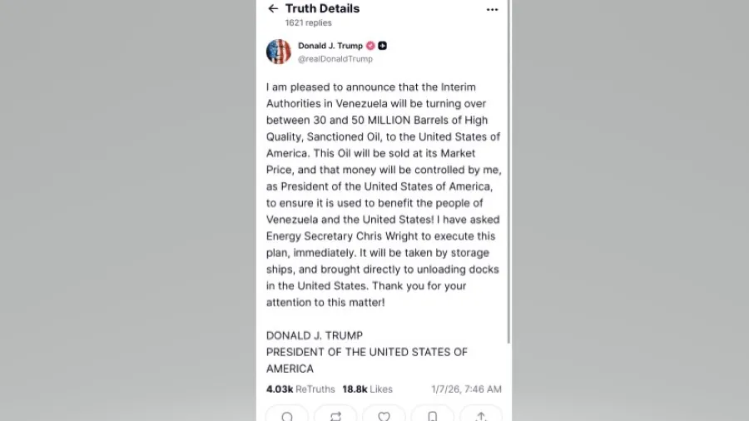
Task: Go back using the arrow beside Truth Details
Action: coord(273,9)
